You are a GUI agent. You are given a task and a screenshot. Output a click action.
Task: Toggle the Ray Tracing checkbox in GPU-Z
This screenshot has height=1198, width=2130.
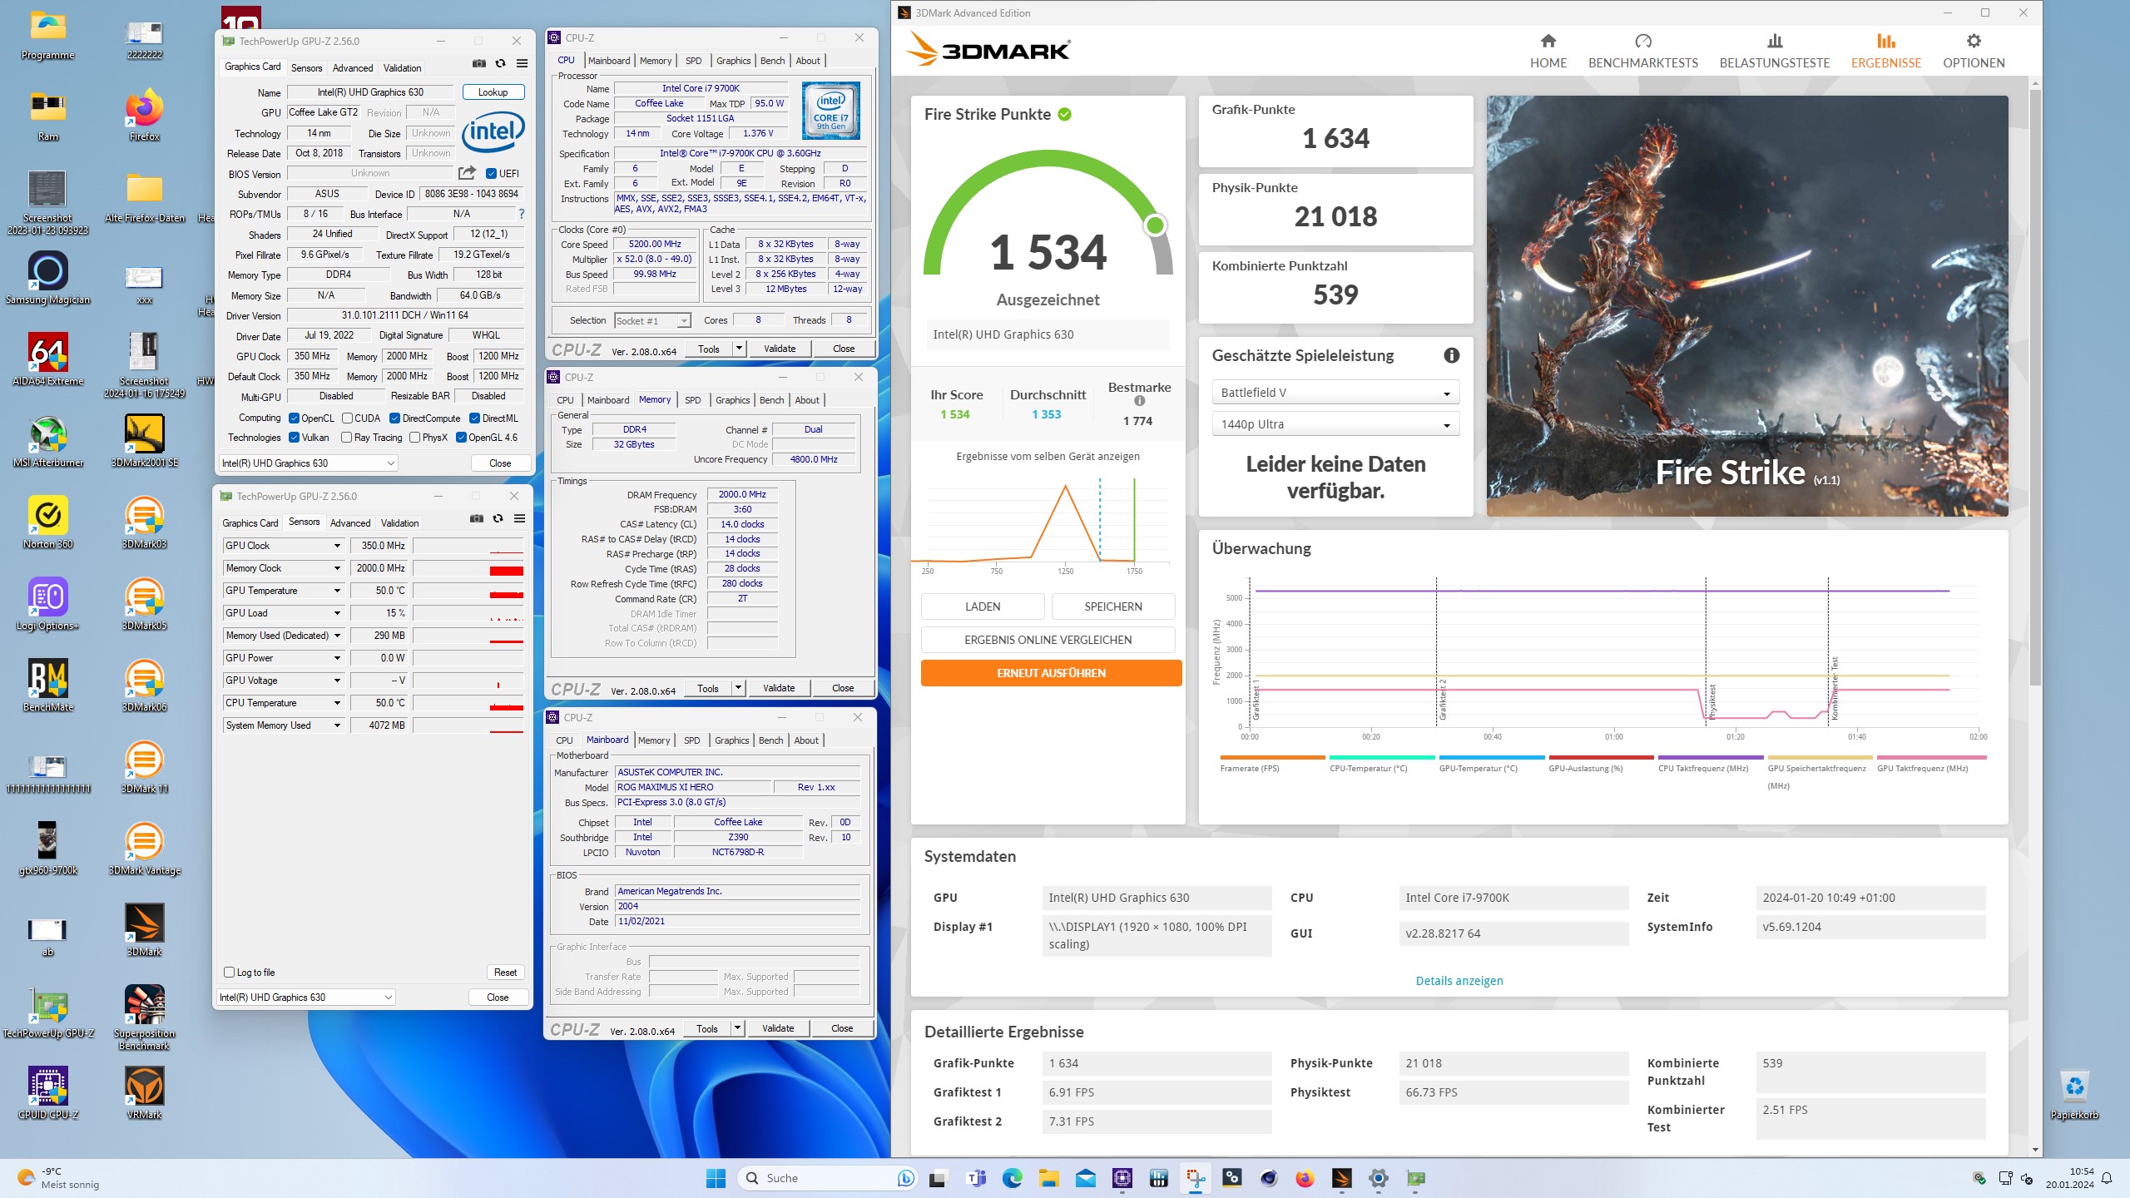click(346, 437)
